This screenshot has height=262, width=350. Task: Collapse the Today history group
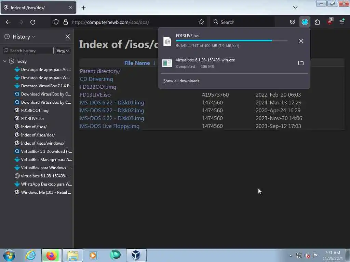(5, 61)
